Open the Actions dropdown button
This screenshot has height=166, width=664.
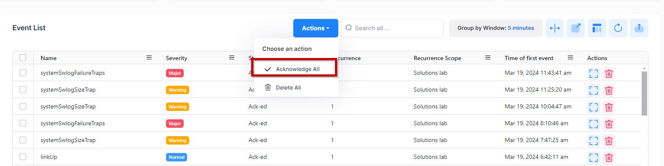point(316,28)
